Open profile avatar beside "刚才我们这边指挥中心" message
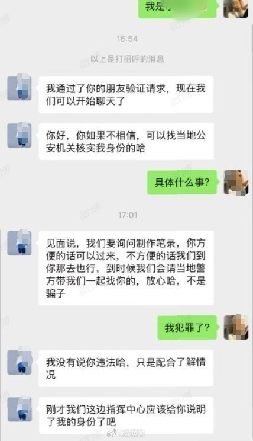 click(19, 409)
